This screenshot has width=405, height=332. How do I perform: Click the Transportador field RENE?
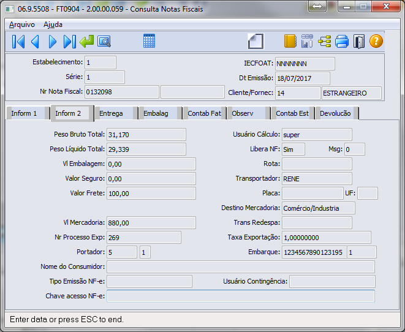click(x=317, y=179)
